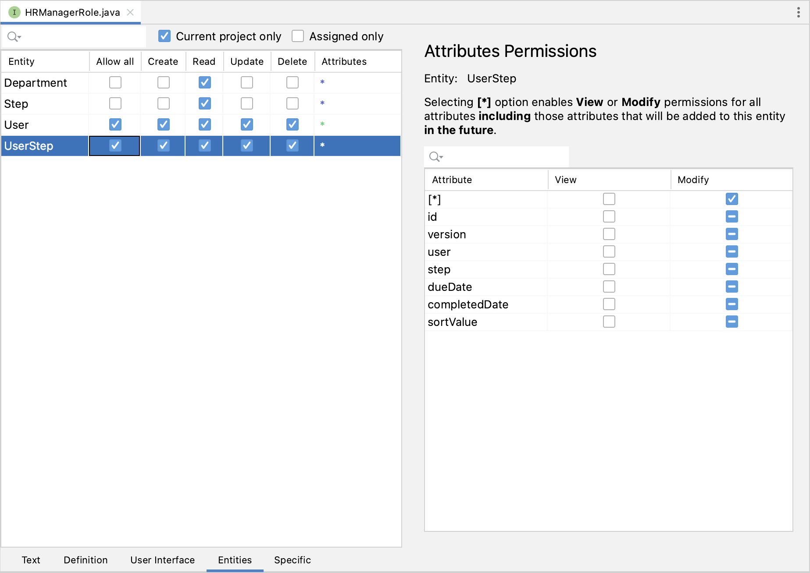Switch to the Definition tab
Screen dimensions: 810x573
pyautogui.click(x=86, y=560)
